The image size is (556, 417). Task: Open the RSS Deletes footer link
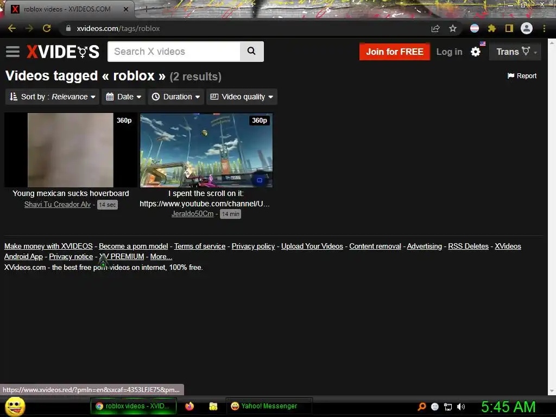point(469,246)
